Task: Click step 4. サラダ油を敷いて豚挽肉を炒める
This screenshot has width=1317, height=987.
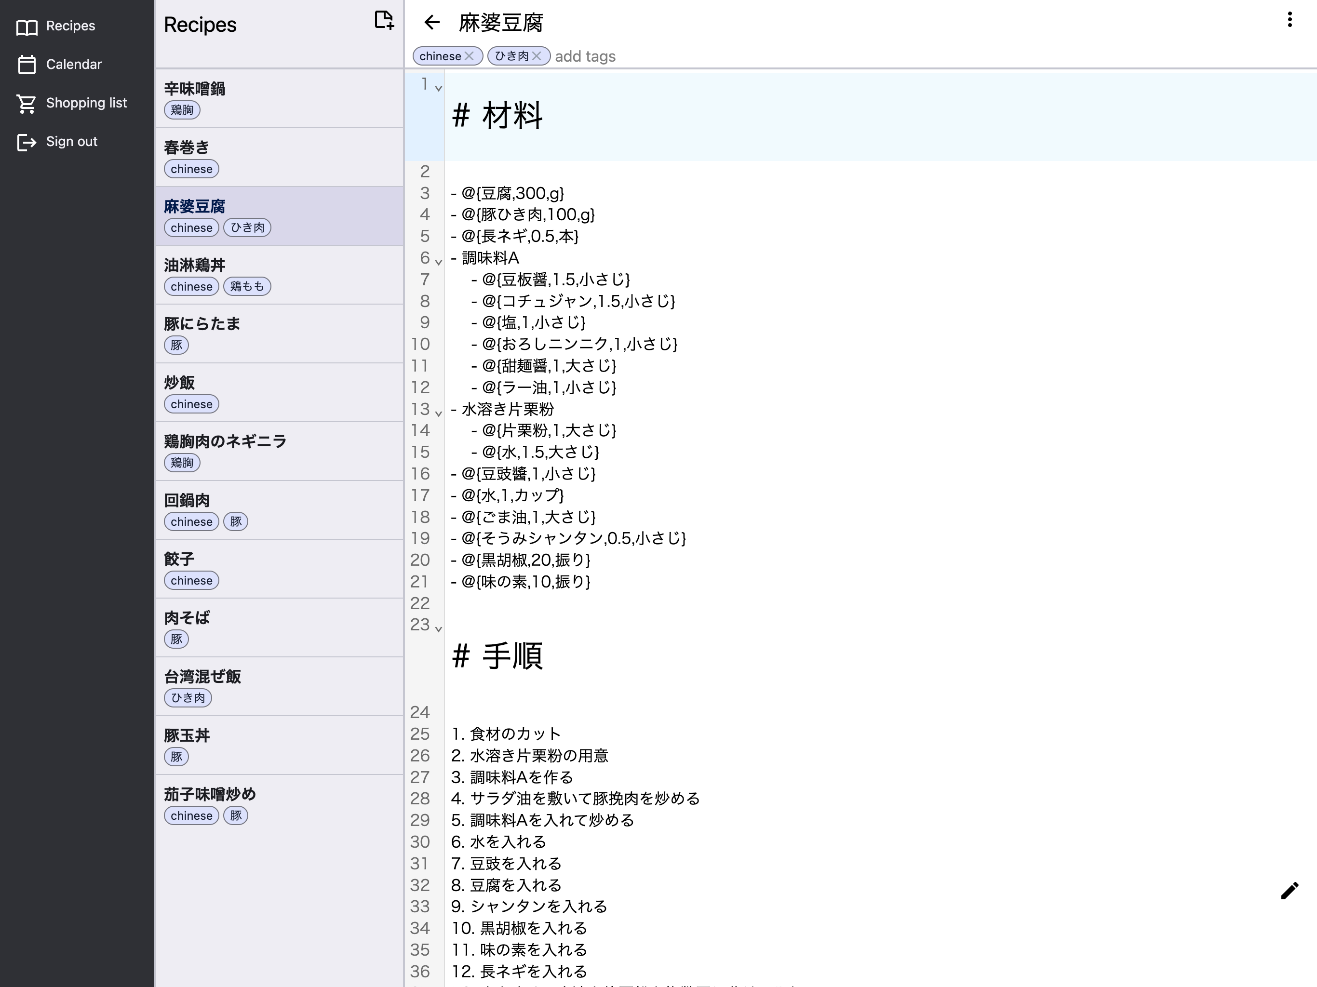Action: coord(575,798)
